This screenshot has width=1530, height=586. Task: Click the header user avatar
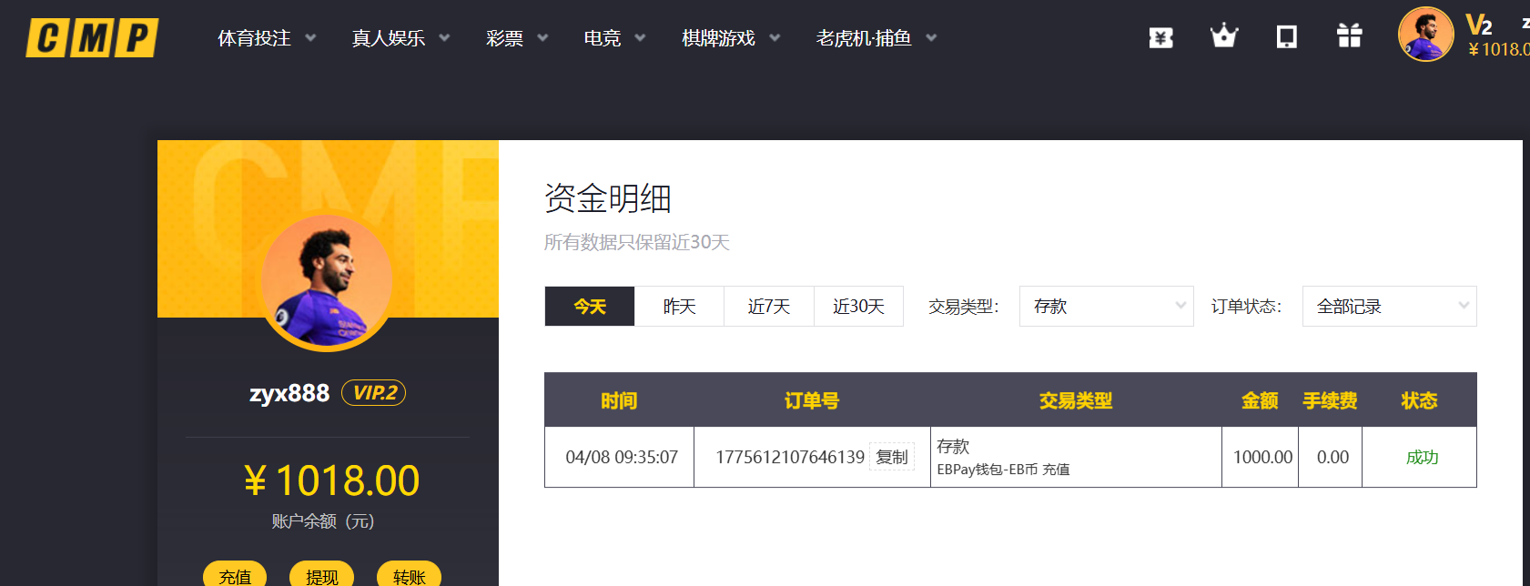click(1425, 35)
